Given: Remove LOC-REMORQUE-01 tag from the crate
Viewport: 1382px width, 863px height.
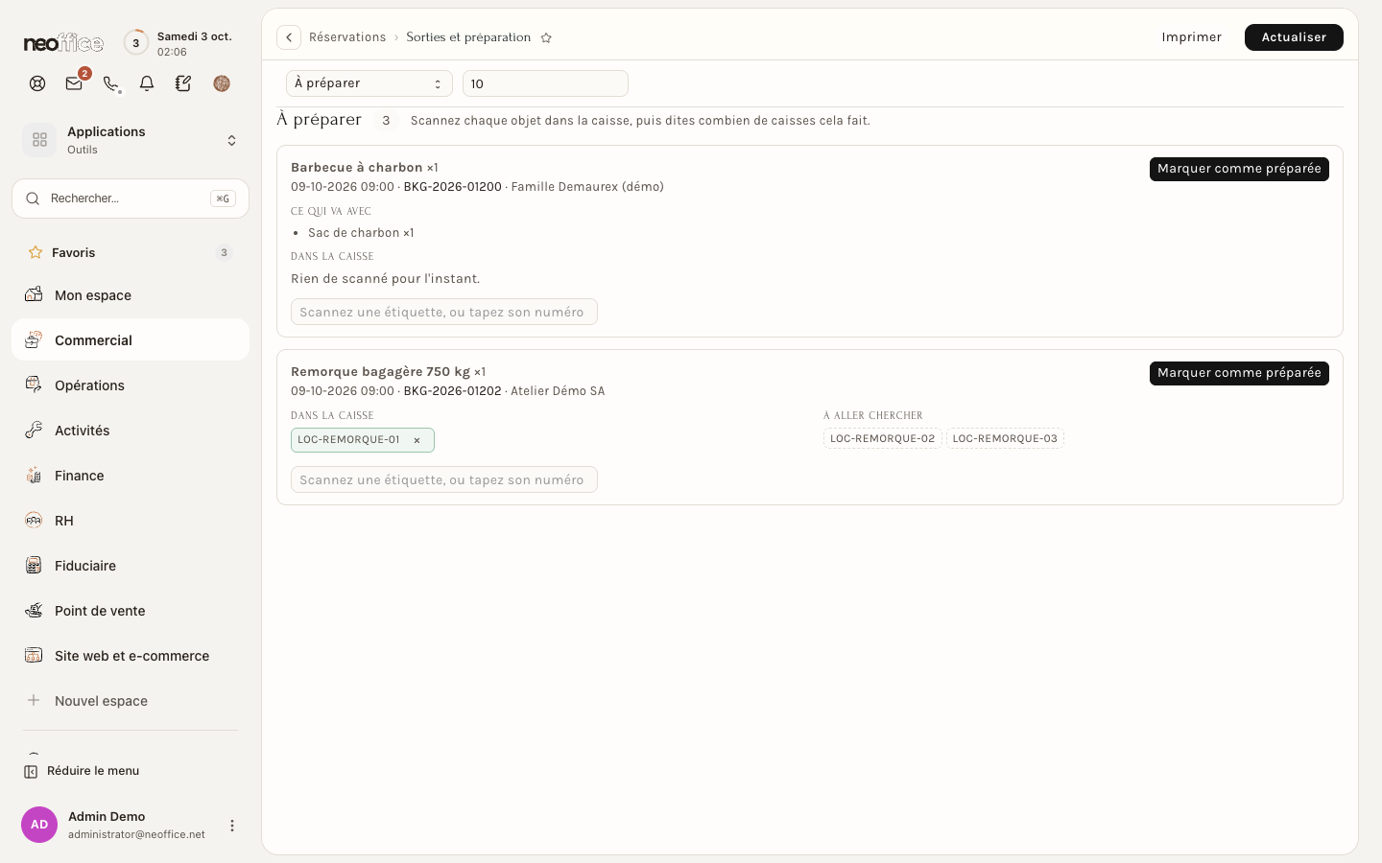Looking at the screenshot, I should 417,440.
